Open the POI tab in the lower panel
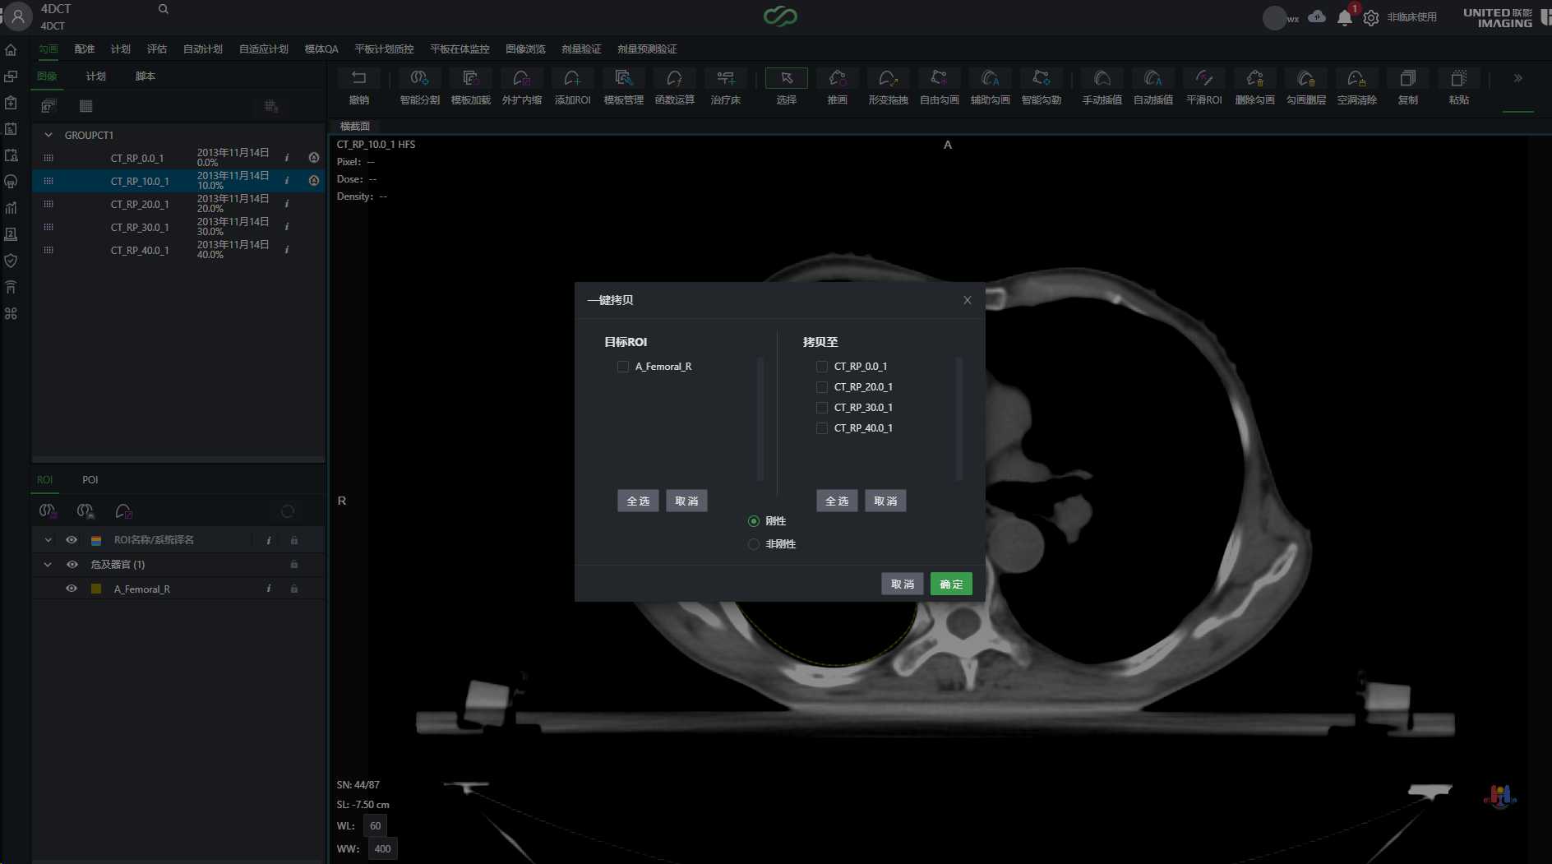 tap(90, 480)
